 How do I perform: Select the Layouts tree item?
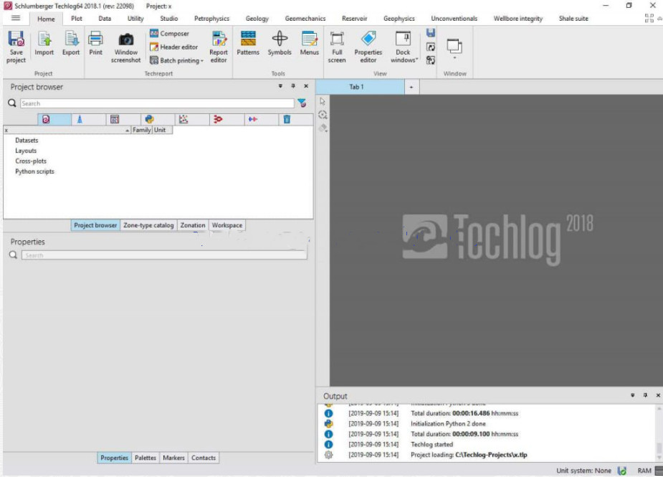pos(26,151)
